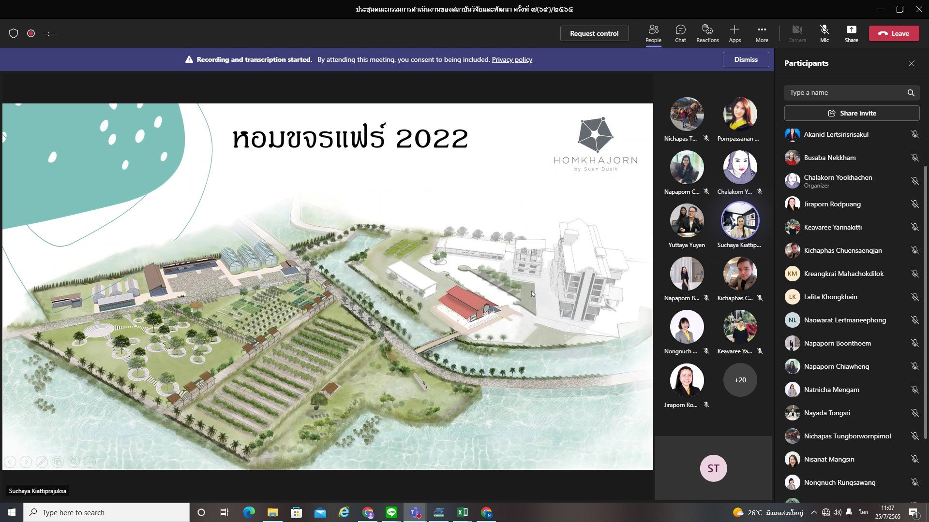Open the Reactions menu

tap(707, 33)
